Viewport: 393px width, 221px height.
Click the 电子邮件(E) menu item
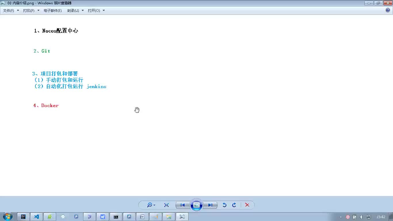(53, 10)
